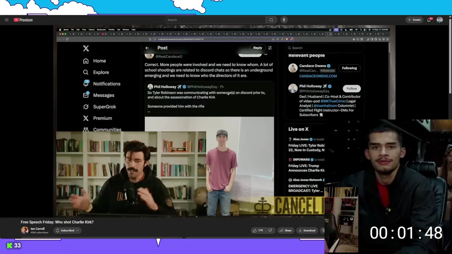The height and width of the screenshot is (254, 452).
Task: Open YouTube notifications bell
Action: (429, 20)
